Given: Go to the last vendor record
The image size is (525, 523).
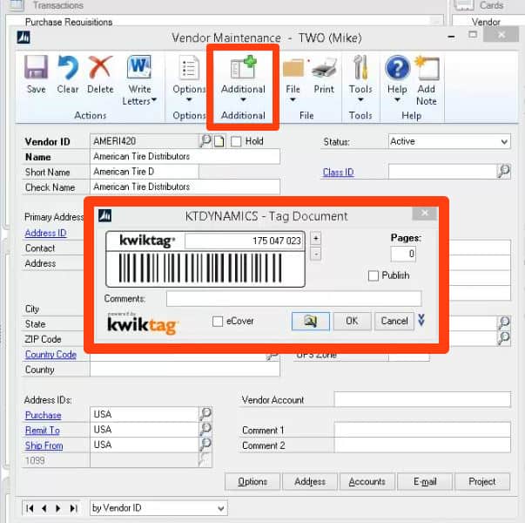Looking at the screenshot, I should (x=73, y=508).
